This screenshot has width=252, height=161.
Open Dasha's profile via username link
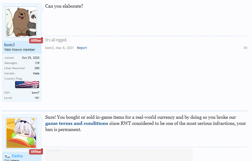click(x=17, y=156)
